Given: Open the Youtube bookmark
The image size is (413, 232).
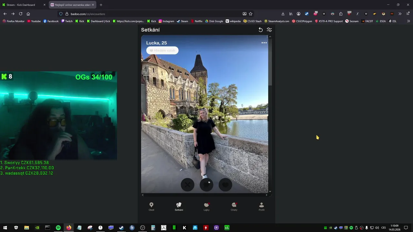Looking at the screenshot, I should click(34, 21).
